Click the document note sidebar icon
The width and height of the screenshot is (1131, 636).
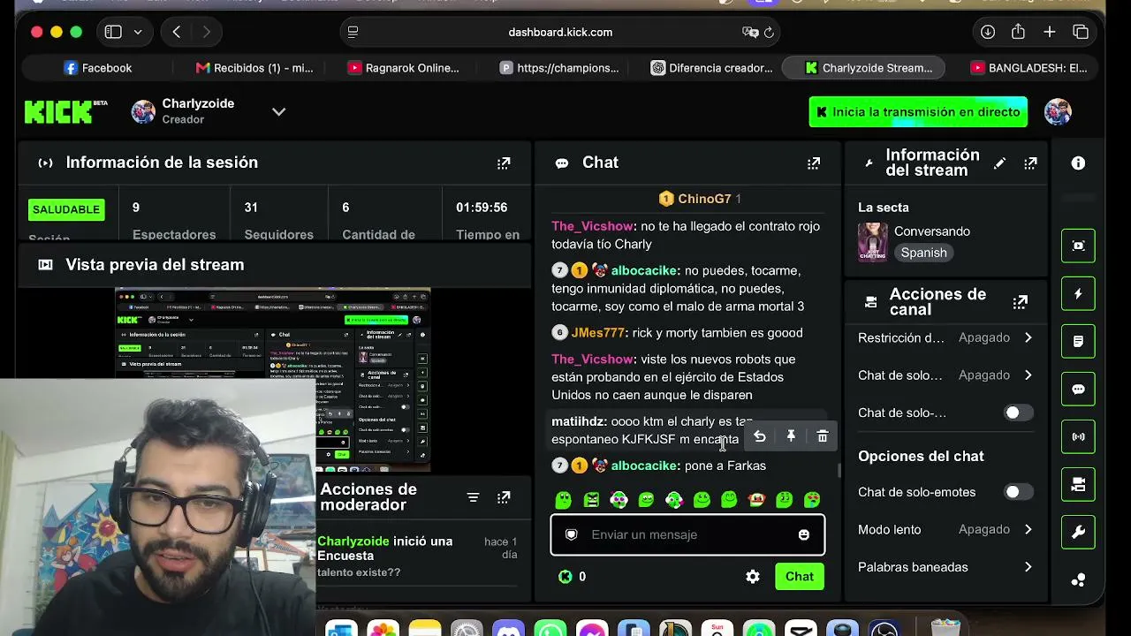pyautogui.click(x=1078, y=341)
